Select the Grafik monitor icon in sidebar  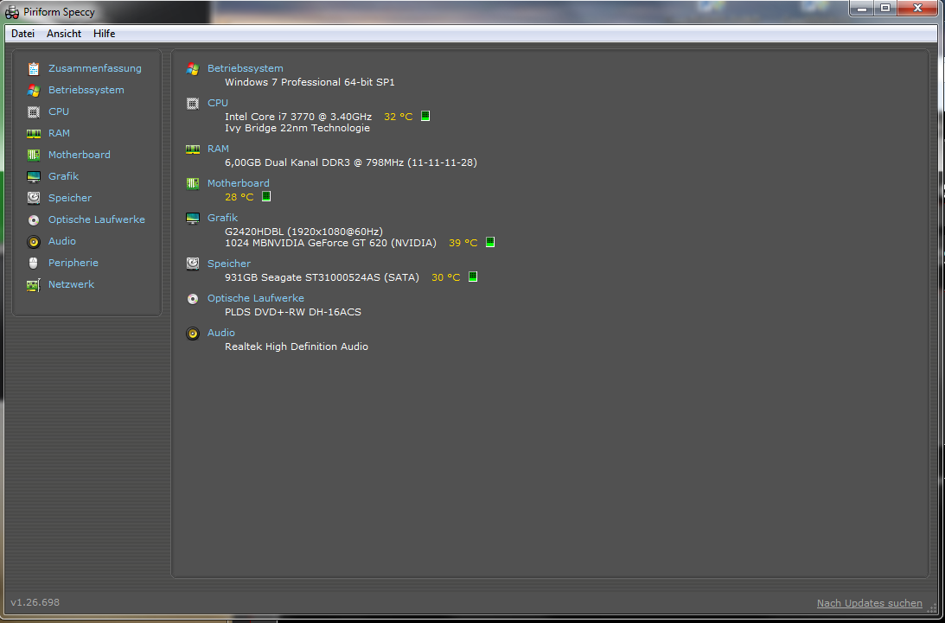coord(34,176)
